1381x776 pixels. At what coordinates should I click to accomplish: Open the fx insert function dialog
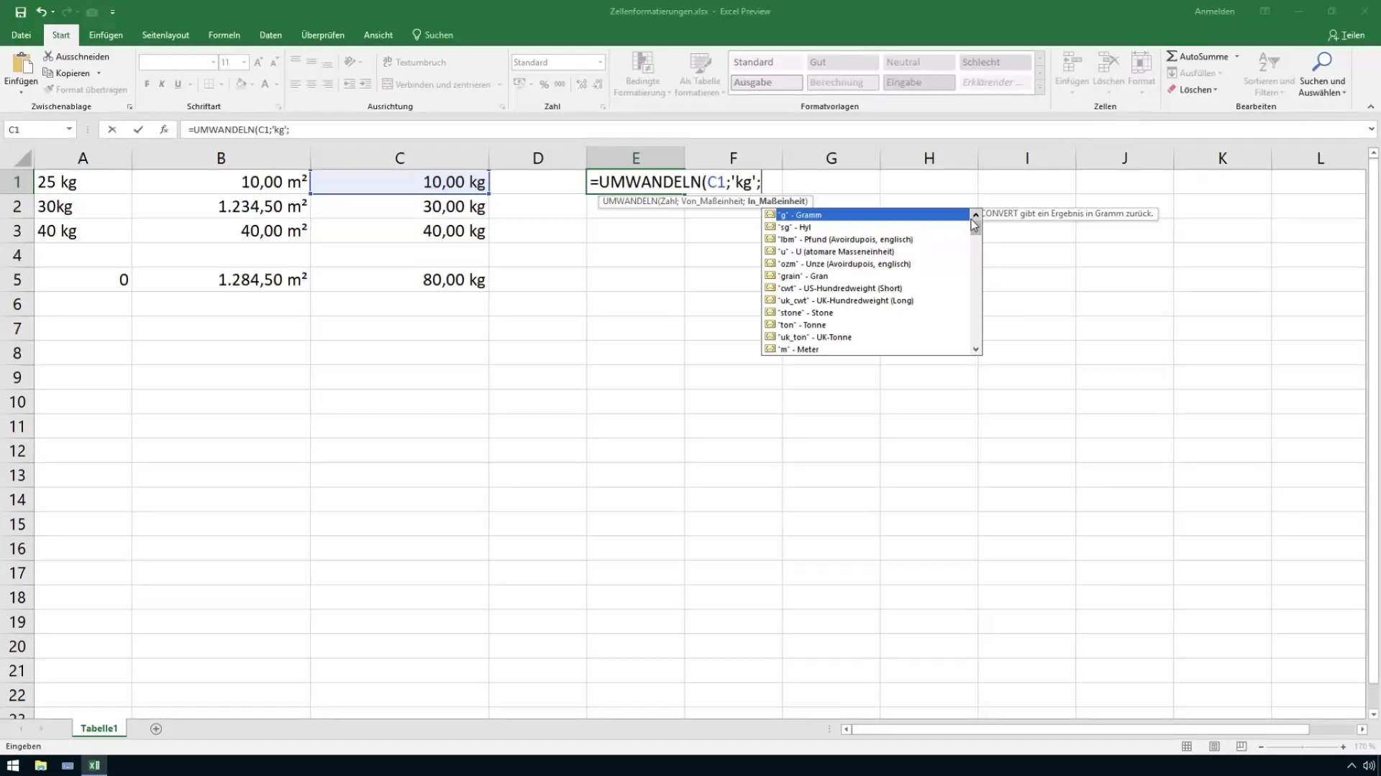[163, 129]
